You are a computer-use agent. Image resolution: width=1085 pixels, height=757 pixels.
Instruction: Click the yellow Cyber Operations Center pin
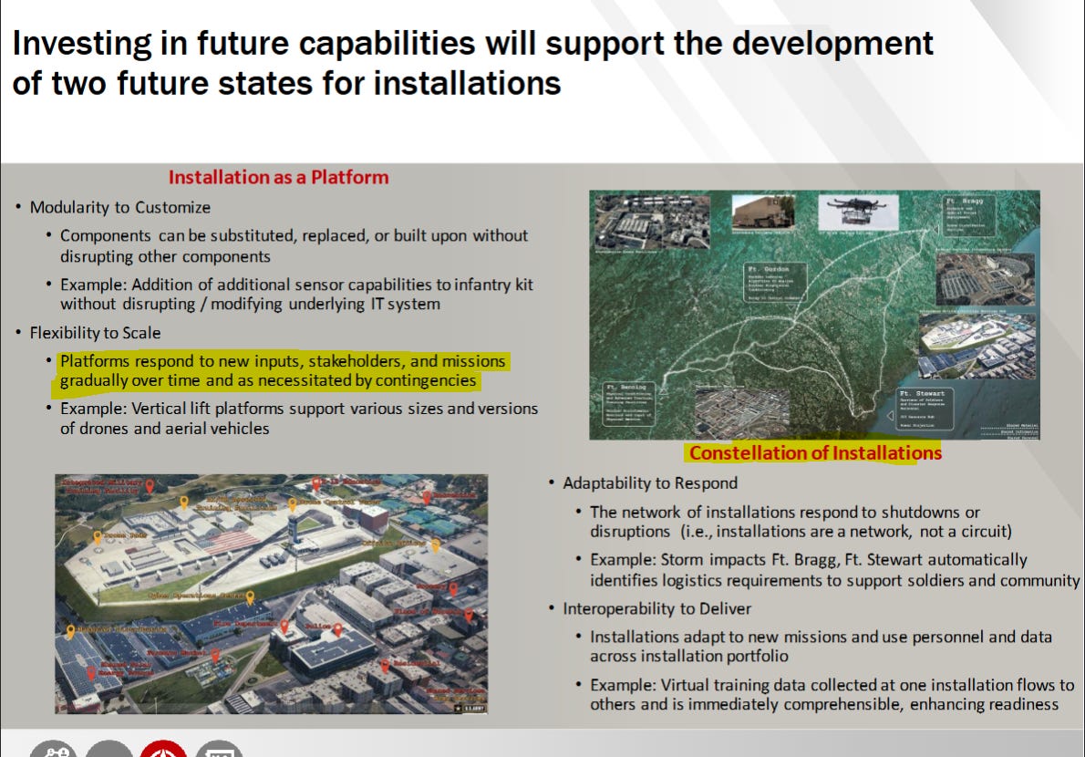coord(250,597)
